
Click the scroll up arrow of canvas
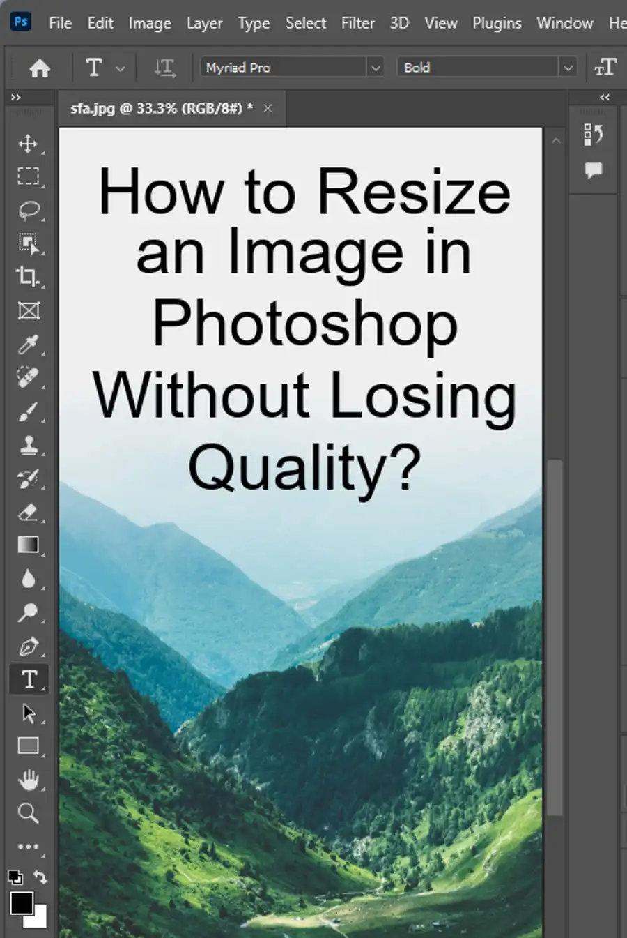click(556, 141)
